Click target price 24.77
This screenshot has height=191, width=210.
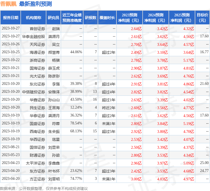204,171
